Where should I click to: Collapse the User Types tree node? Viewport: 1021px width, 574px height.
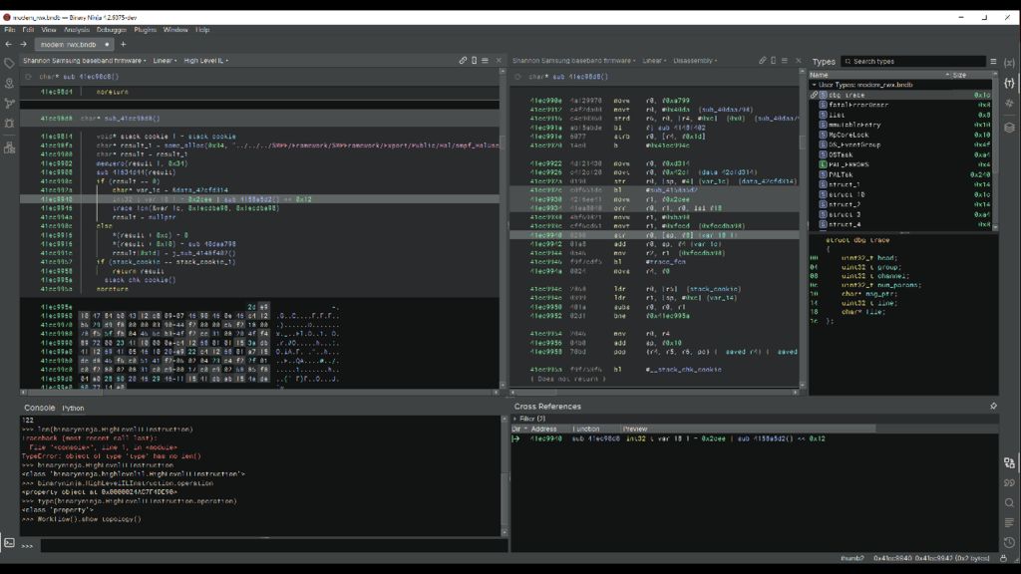coord(814,85)
